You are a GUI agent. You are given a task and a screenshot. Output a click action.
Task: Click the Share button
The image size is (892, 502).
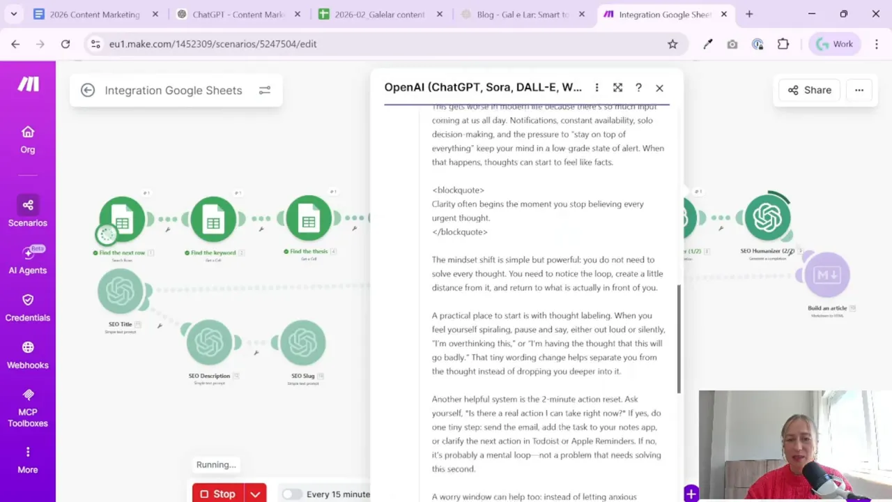[809, 90]
